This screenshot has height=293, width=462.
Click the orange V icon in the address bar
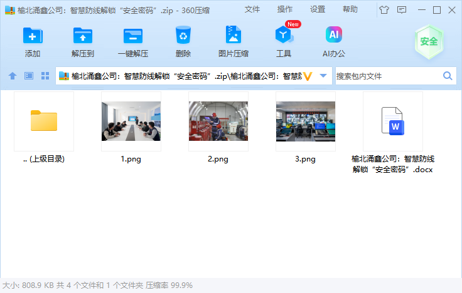(308, 76)
